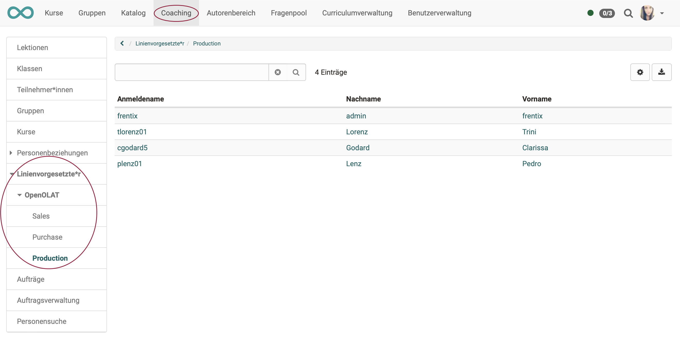Image resolution: width=680 pixels, height=338 pixels.
Task: Switch to the Autorenbereich tab
Action: click(231, 13)
